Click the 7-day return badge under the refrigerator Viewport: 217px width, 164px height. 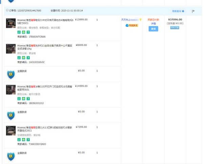pyautogui.click(x=28, y=99)
